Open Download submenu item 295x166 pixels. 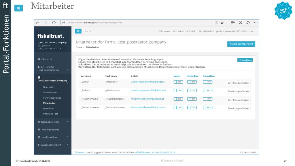click(x=48, y=108)
